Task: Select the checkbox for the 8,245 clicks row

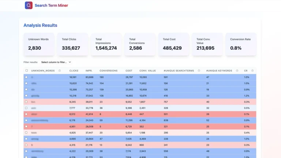Action: coord(26,102)
